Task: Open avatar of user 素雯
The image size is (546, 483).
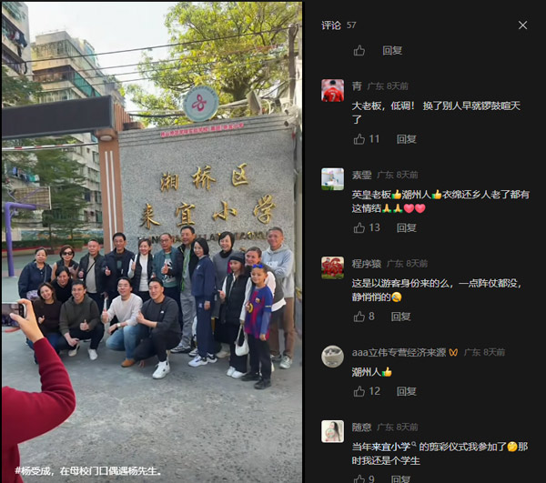Action: (332, 179)
